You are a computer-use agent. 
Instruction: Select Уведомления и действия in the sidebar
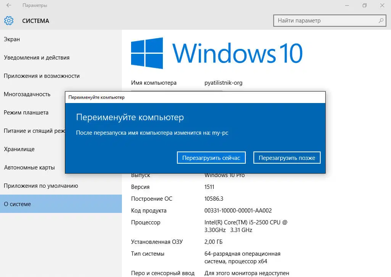pos(37,58)
